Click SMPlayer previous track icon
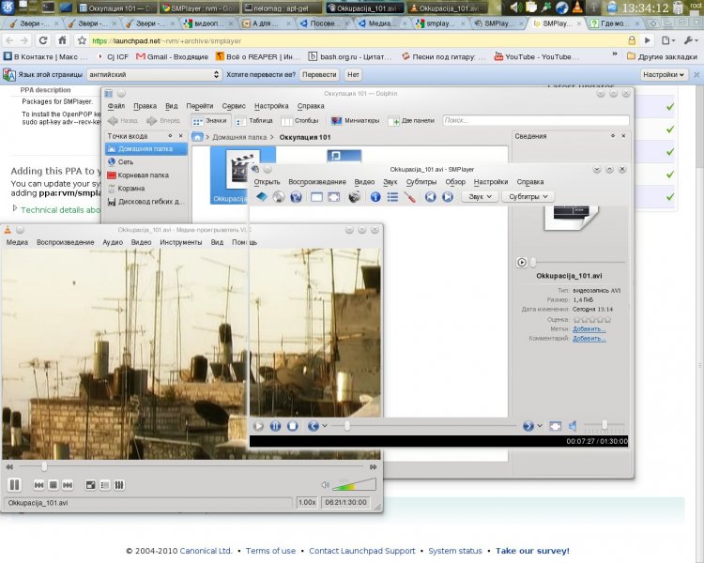Screen dimensions: 704x563 point(430,197)
